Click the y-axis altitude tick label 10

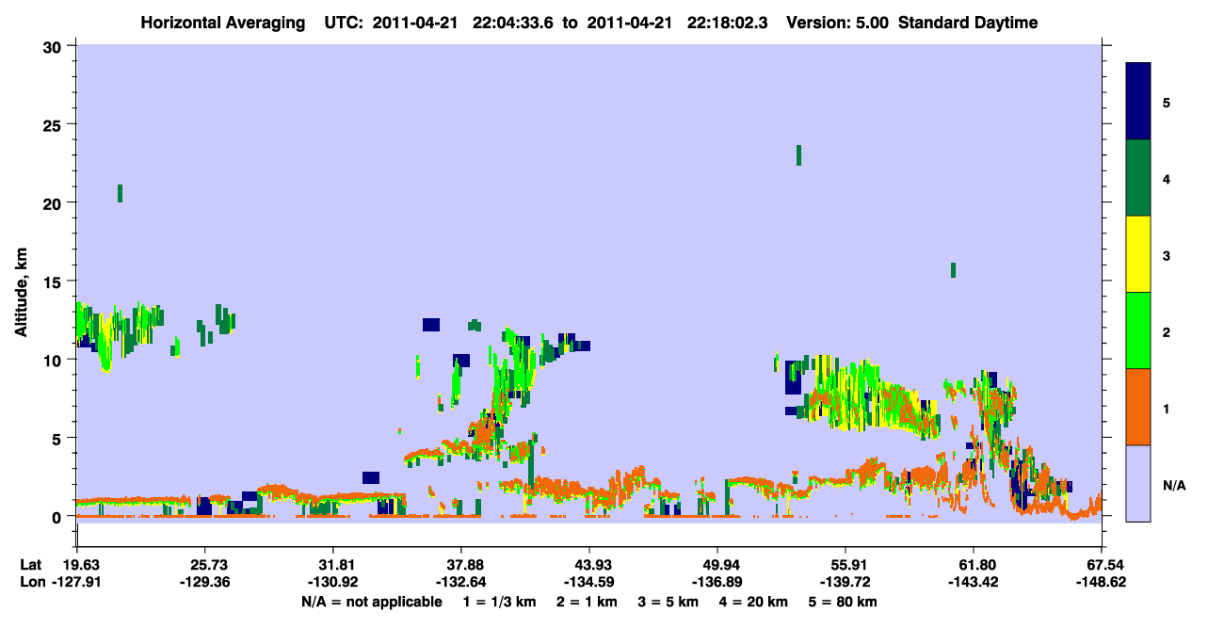(x=55, y=359)
